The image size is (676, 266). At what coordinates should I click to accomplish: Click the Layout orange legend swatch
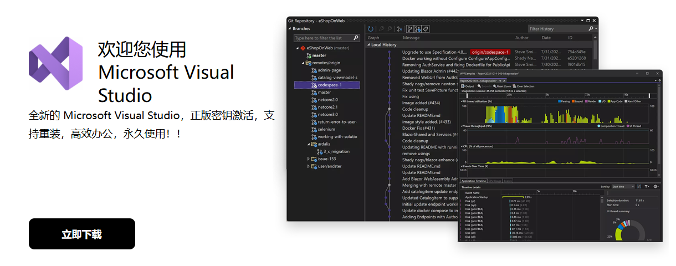(573, 101)
